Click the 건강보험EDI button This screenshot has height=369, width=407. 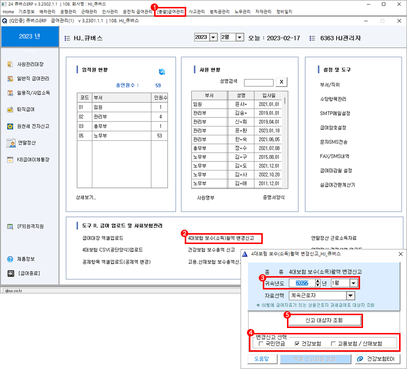coord(378,359)
